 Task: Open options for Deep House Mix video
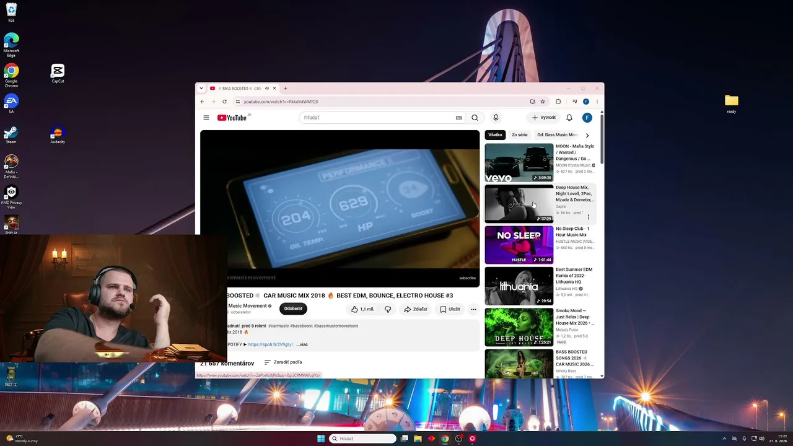[589, 217]
